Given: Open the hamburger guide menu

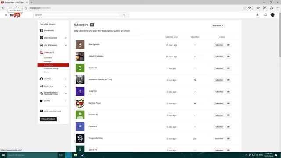Looking at the screenshot, I should [6, 15].
